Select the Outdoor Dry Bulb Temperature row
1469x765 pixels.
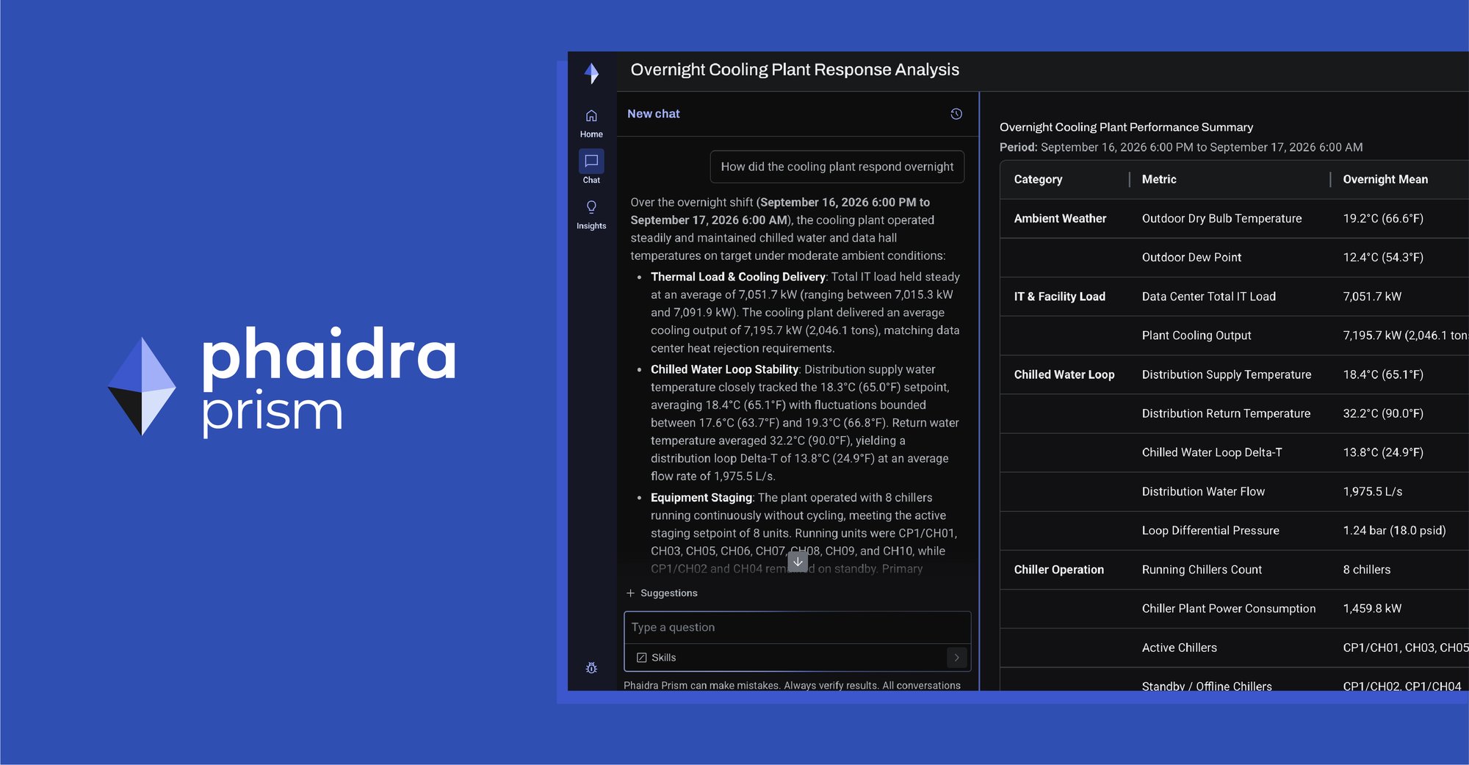[1234, 219]
